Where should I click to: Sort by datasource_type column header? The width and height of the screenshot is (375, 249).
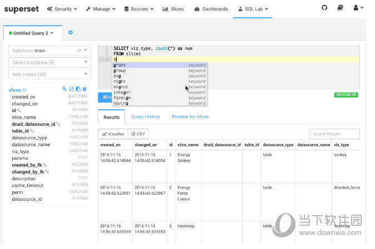[278, 145]
